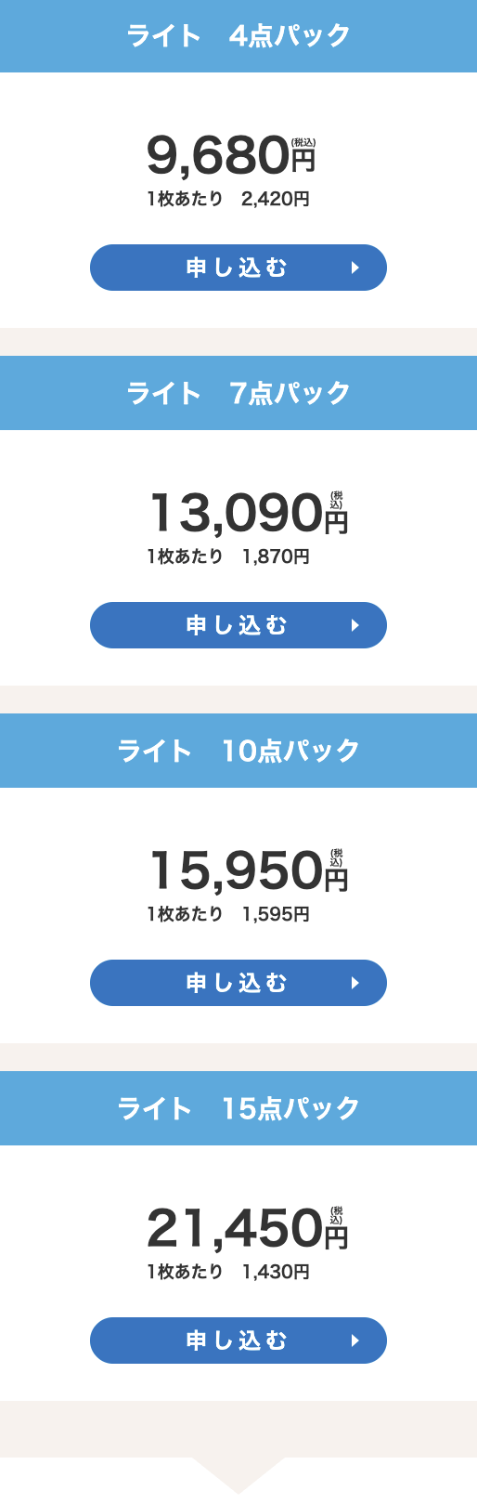Click the arrow icon on the 4点パック apply button
This screenshot has width=477, height=1504.
coord(355,268)
